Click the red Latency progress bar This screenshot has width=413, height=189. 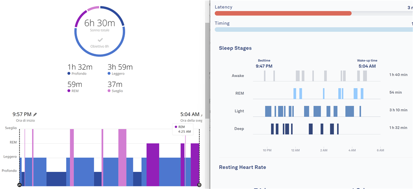point(283,13)
